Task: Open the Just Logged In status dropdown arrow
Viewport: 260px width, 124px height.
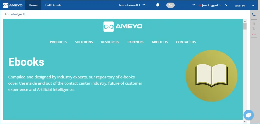Action: tap(226, 5)
